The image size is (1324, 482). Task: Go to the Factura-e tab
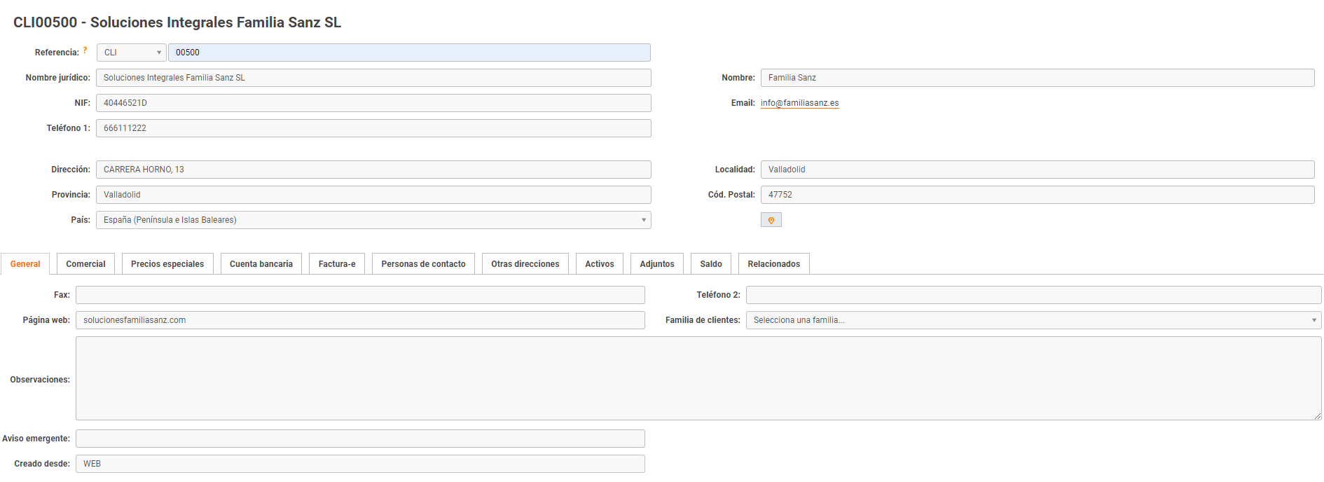tap(337, 264)
